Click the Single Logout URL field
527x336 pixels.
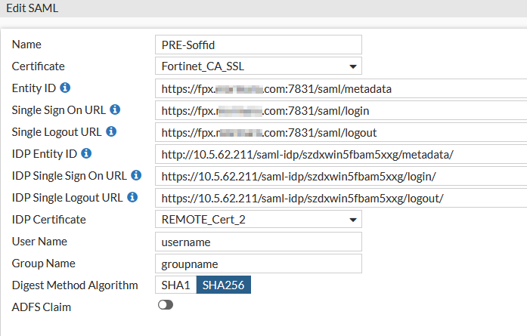pyautogui.click(x=340, y=132)
